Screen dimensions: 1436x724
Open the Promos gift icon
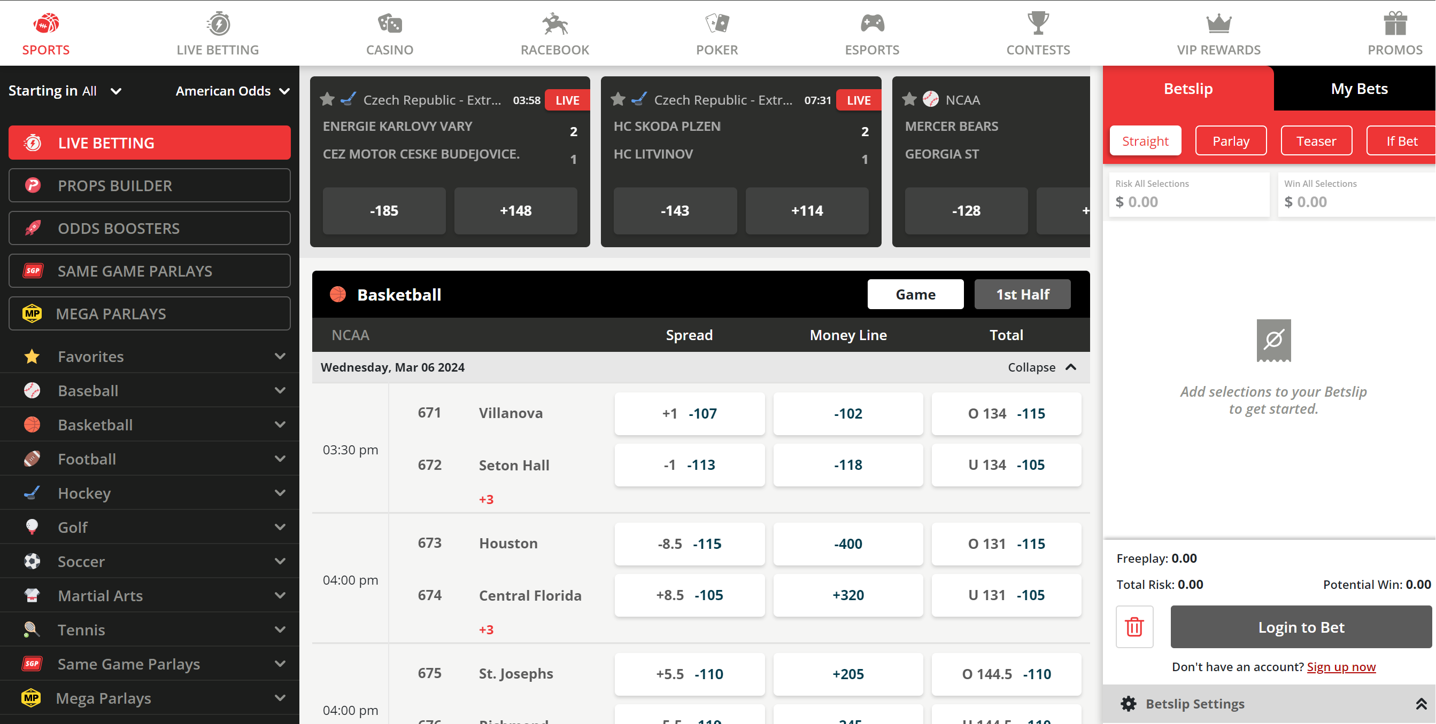1395,24
